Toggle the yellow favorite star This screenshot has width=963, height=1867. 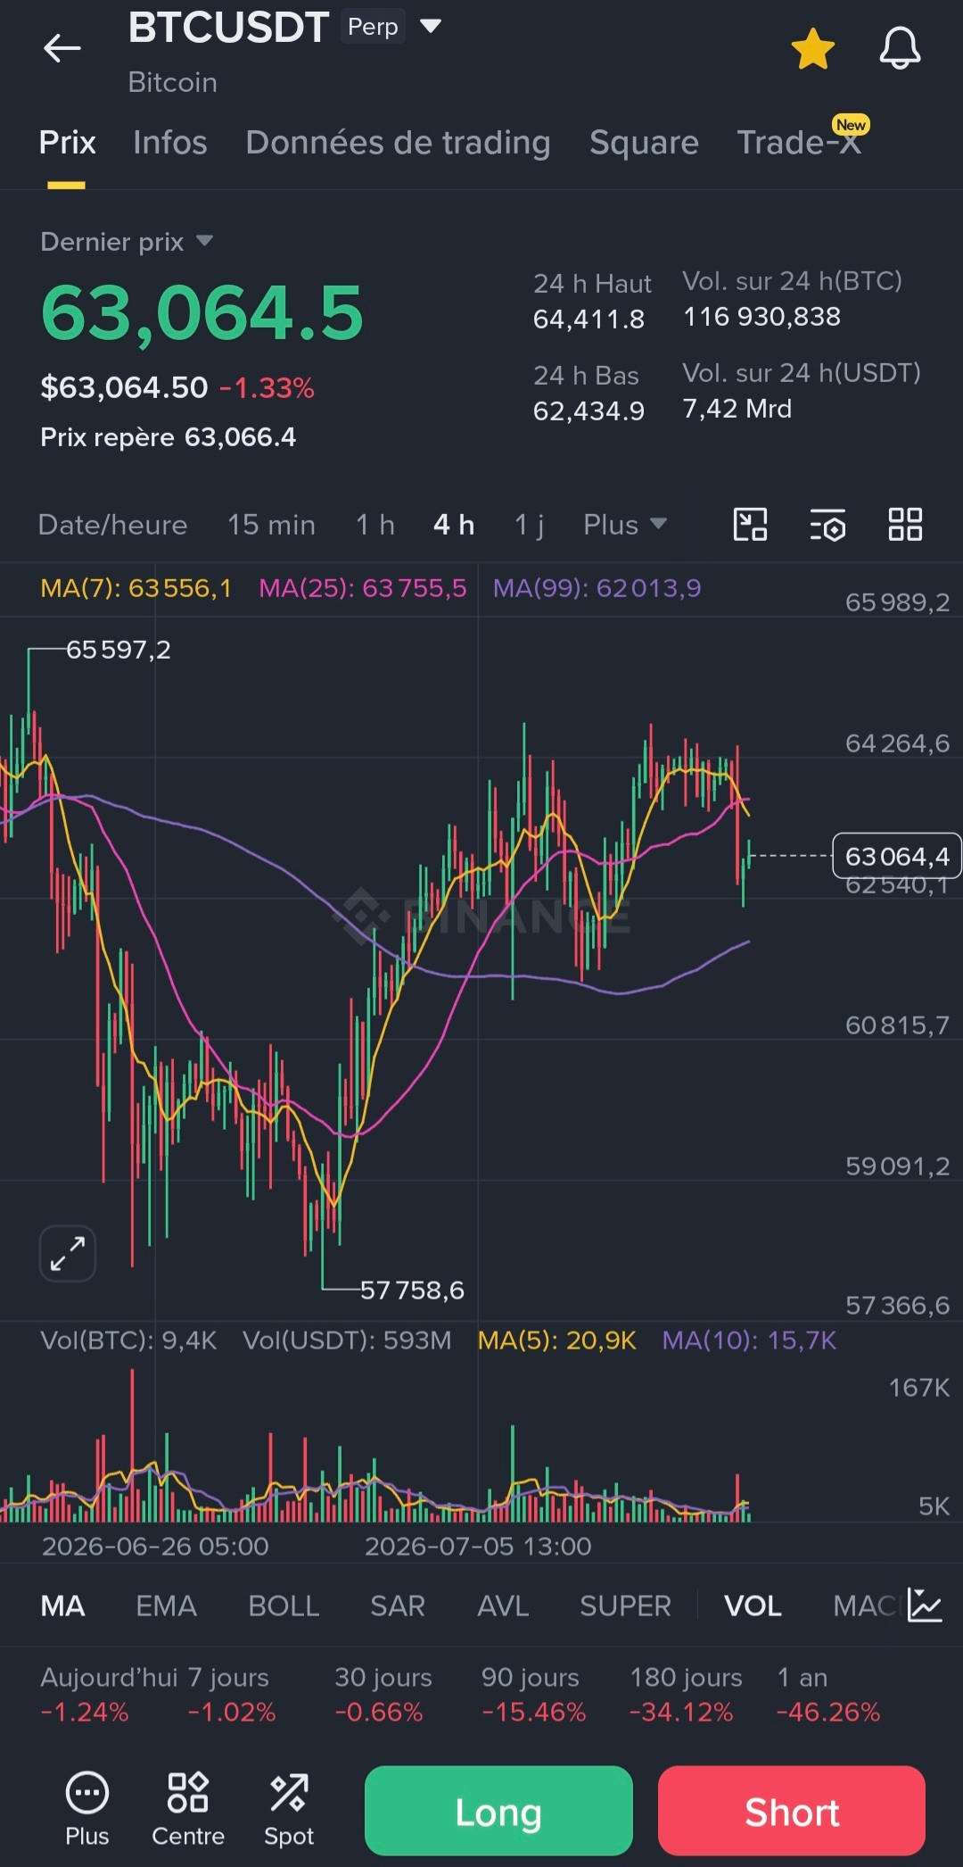[x=812, y=48]
